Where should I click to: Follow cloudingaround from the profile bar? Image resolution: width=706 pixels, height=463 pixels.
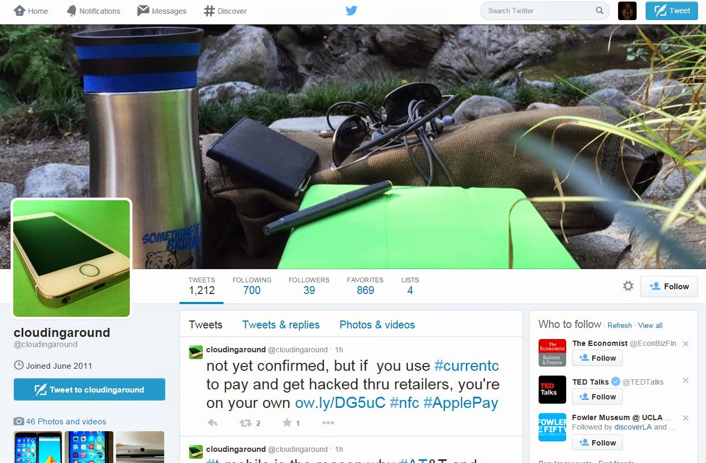point(669,287)
